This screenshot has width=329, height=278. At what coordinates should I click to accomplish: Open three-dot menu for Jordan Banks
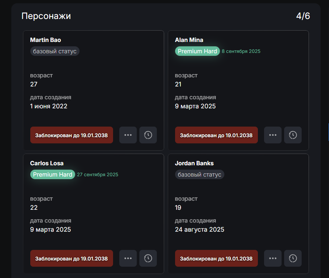click(272, 258)
